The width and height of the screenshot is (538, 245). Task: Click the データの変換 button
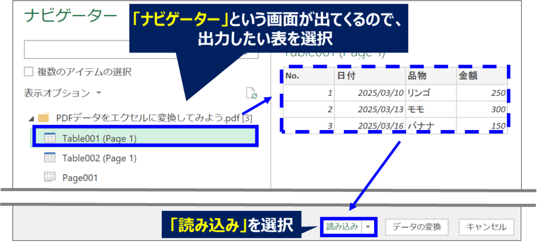[x=417, y=227]
